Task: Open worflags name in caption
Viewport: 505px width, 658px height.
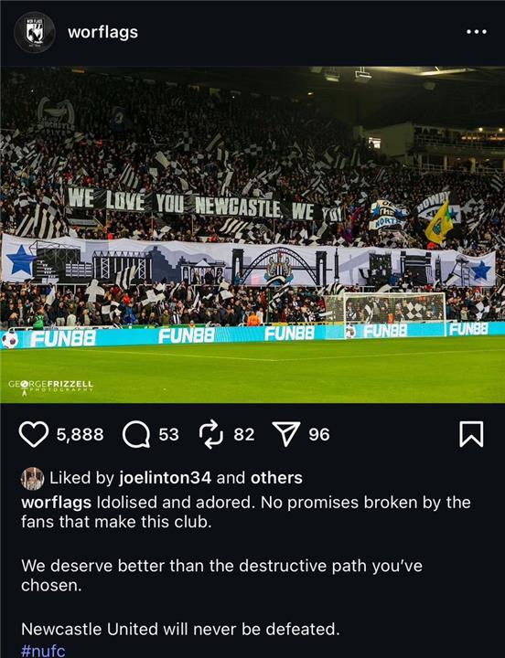Action: coord(57,503)
